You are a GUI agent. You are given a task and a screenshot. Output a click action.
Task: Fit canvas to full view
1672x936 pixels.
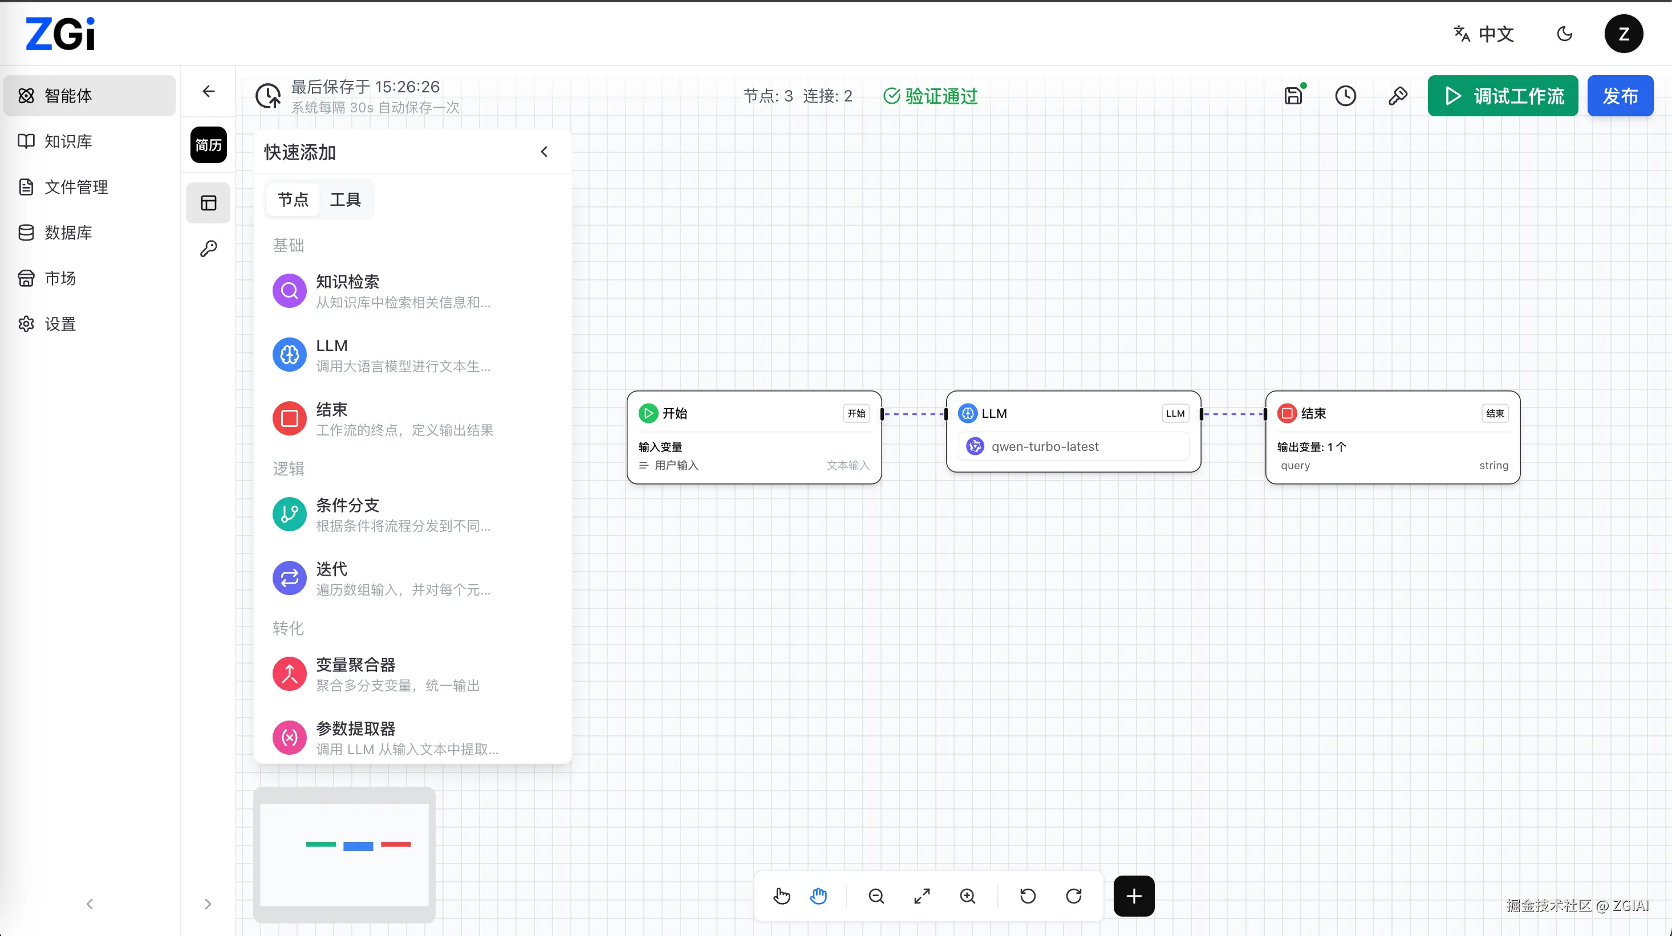pos(922,896)
